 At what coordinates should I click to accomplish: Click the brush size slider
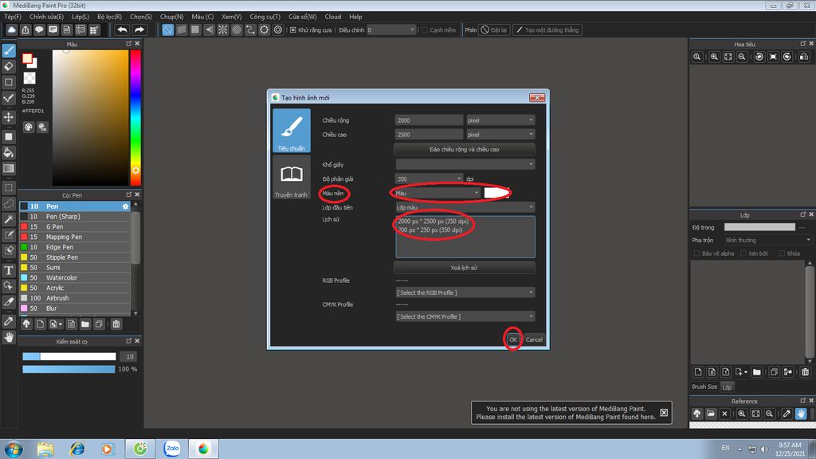coord(69,356)
